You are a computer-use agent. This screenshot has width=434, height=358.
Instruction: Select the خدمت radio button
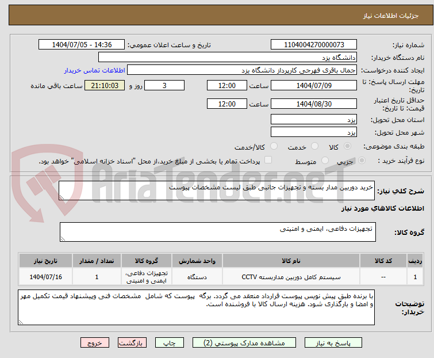click(x=314, y=146)
